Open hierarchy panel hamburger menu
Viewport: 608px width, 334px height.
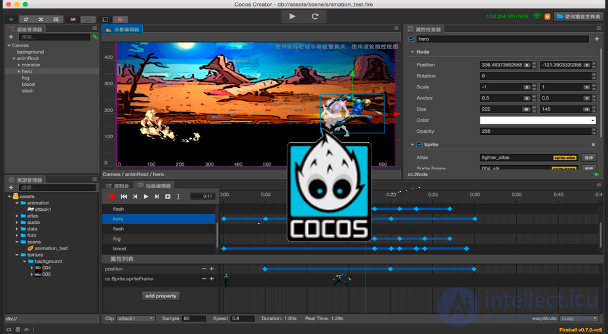[x=94, y=28]
